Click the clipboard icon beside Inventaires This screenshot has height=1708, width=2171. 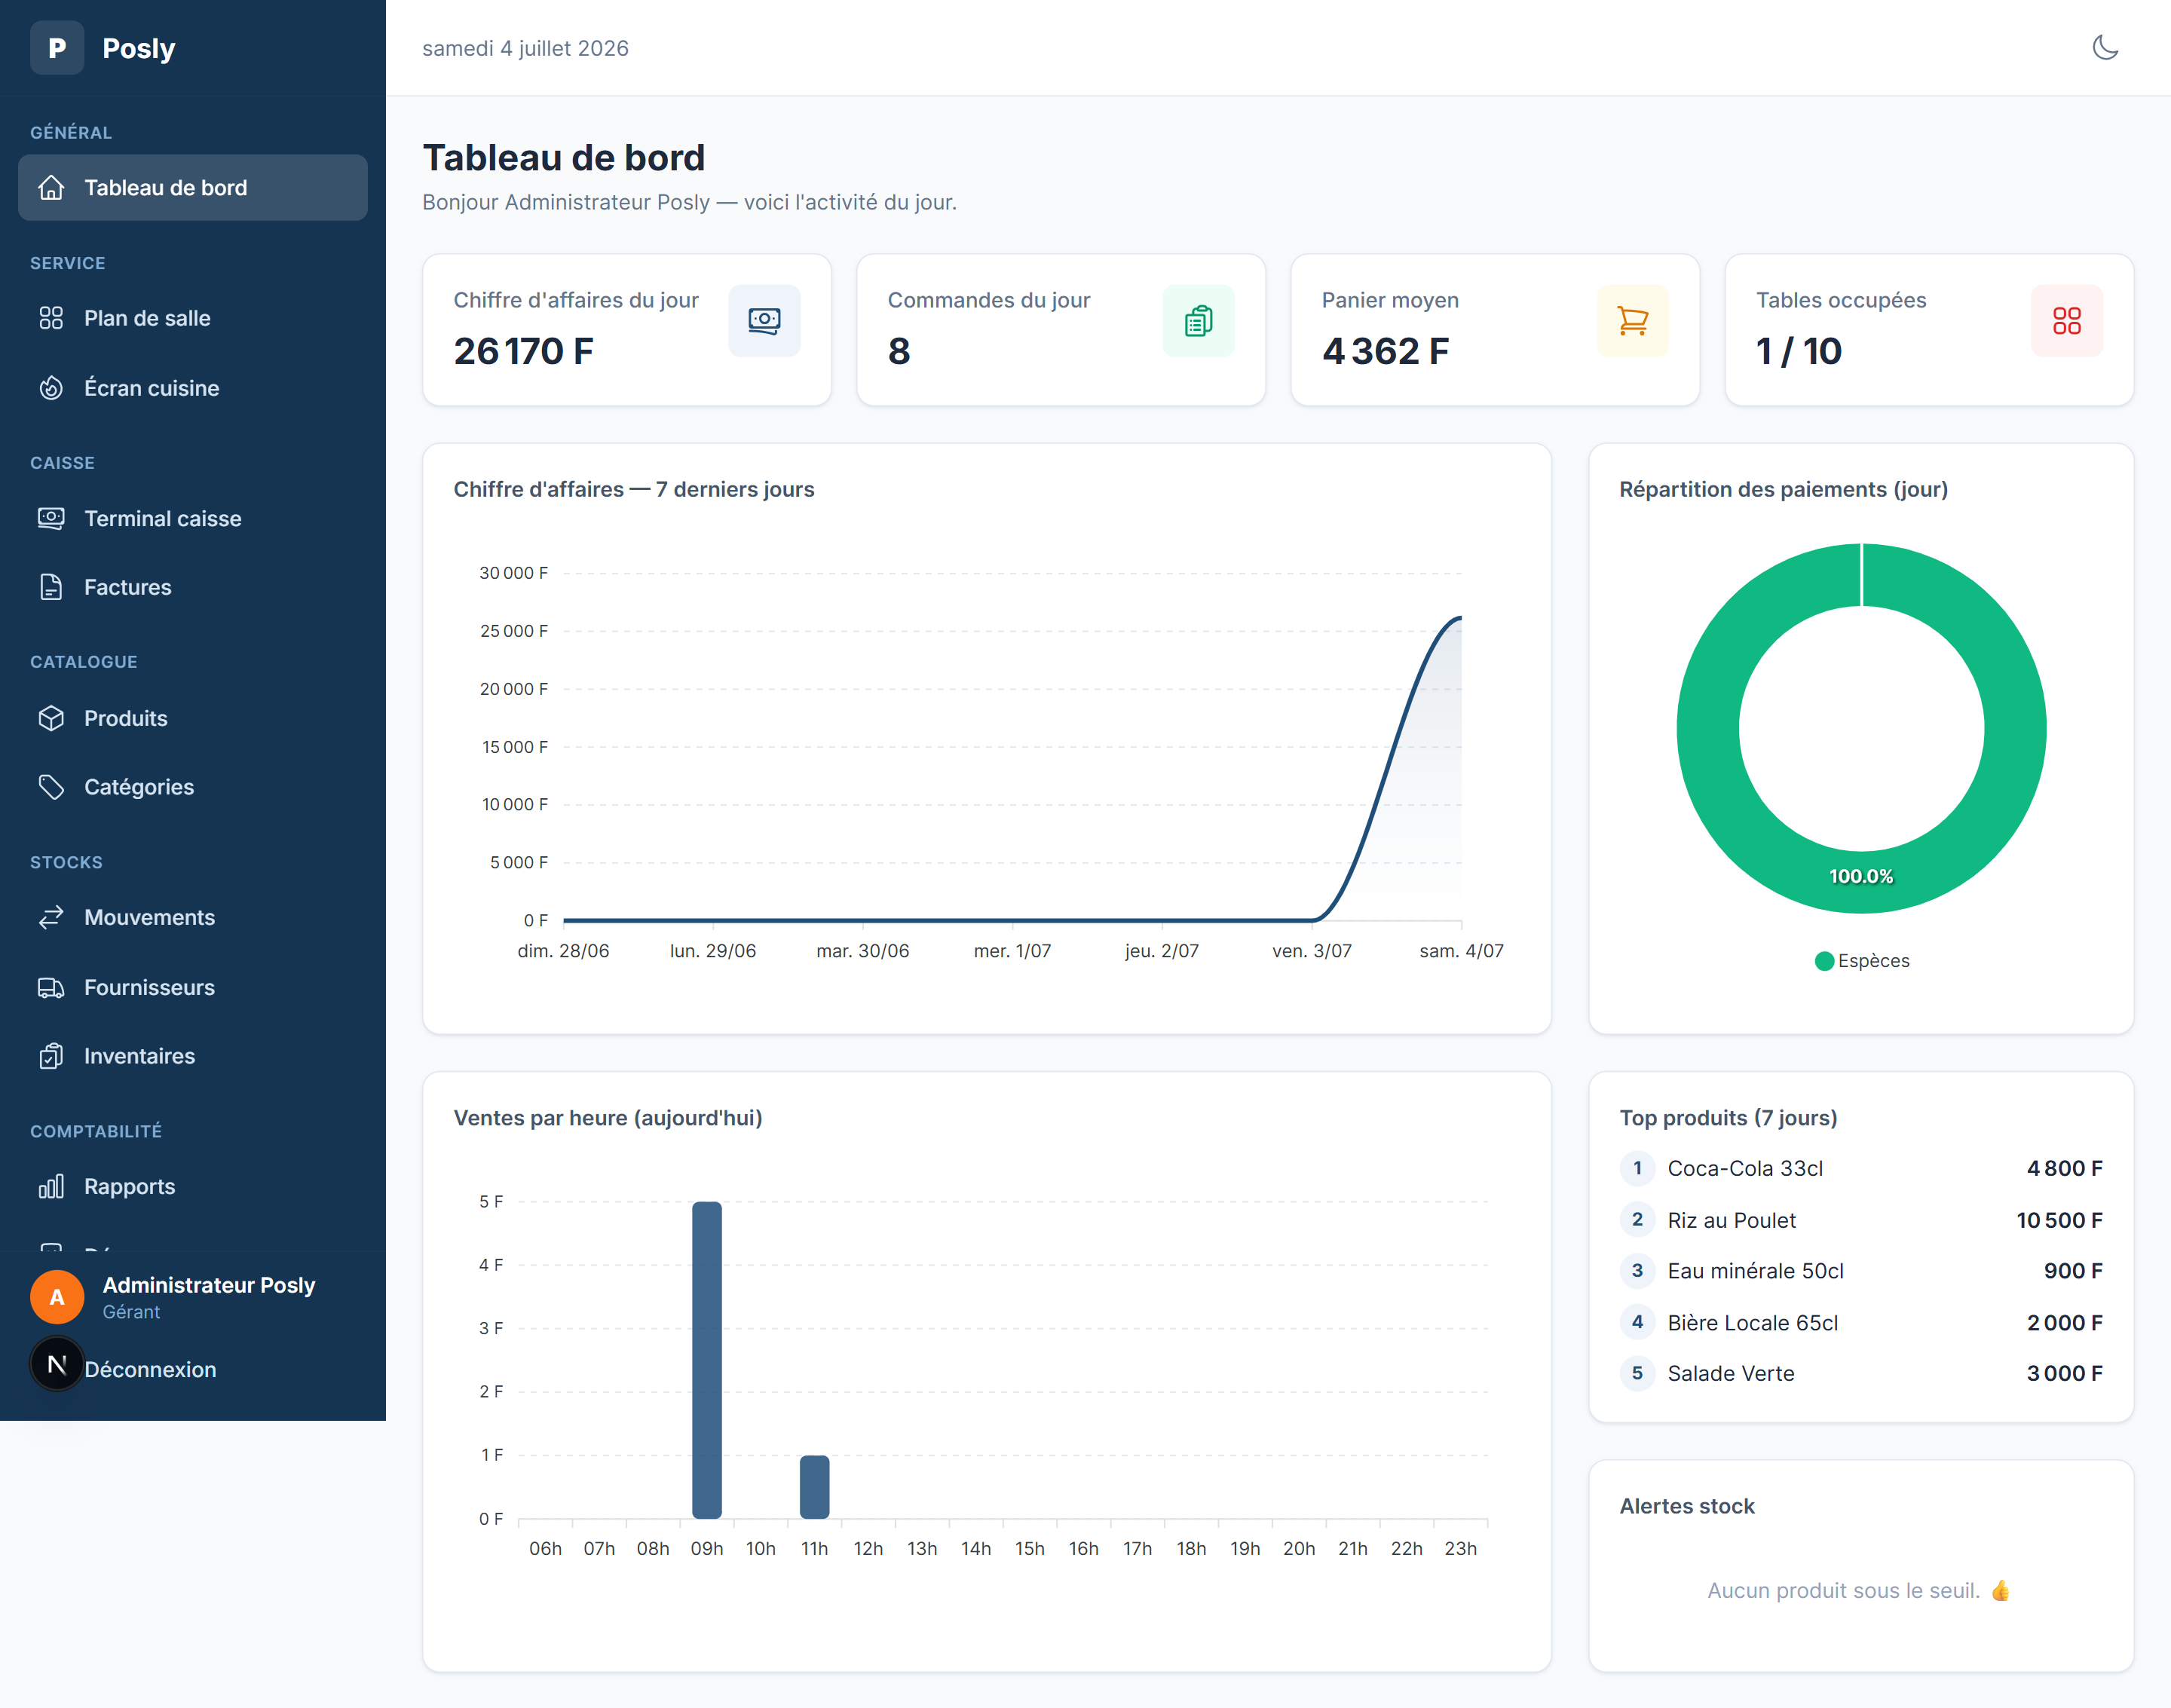51,1056
